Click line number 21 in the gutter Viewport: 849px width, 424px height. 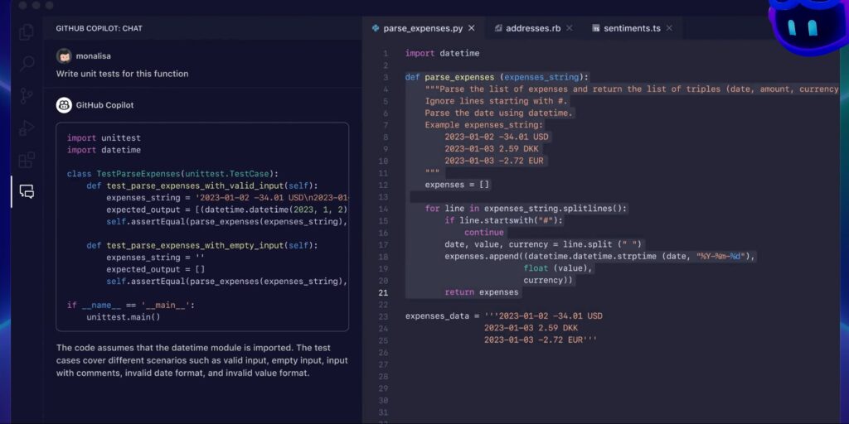coord(383,292)
